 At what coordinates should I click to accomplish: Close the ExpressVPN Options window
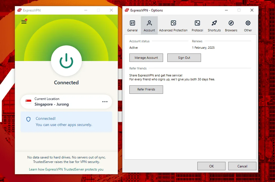point(252,10)
